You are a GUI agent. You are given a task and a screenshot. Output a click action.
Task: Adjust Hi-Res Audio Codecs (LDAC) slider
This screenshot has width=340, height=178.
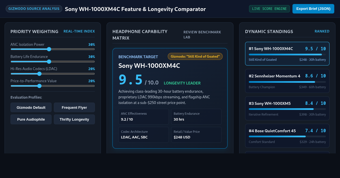pyautogui.click(x=53, y=73)
